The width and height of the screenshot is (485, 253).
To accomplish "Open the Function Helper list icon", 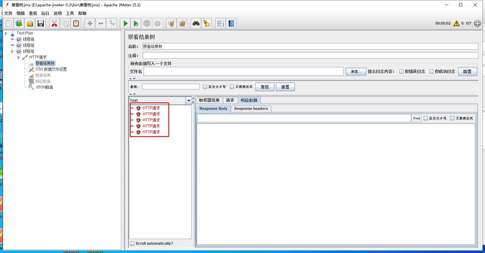I will (221, 23).
